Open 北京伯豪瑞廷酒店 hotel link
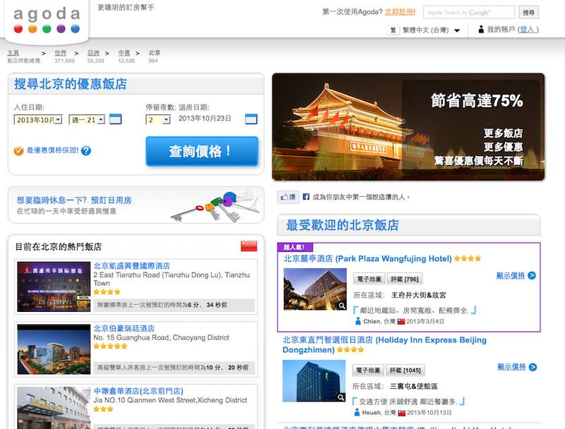Viewport: 565px width, 429px height. (124, 328)
